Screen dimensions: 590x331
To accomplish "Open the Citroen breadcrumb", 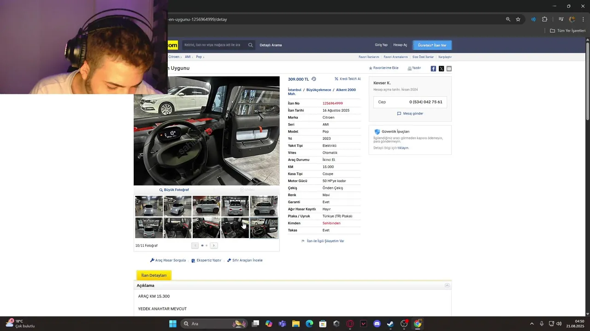I will tap(174, 57).
